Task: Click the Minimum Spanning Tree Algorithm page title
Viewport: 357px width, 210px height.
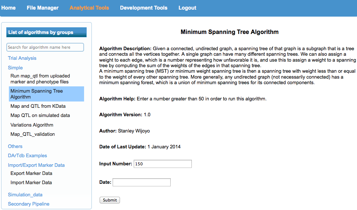Action: click(x=230, y=32)
